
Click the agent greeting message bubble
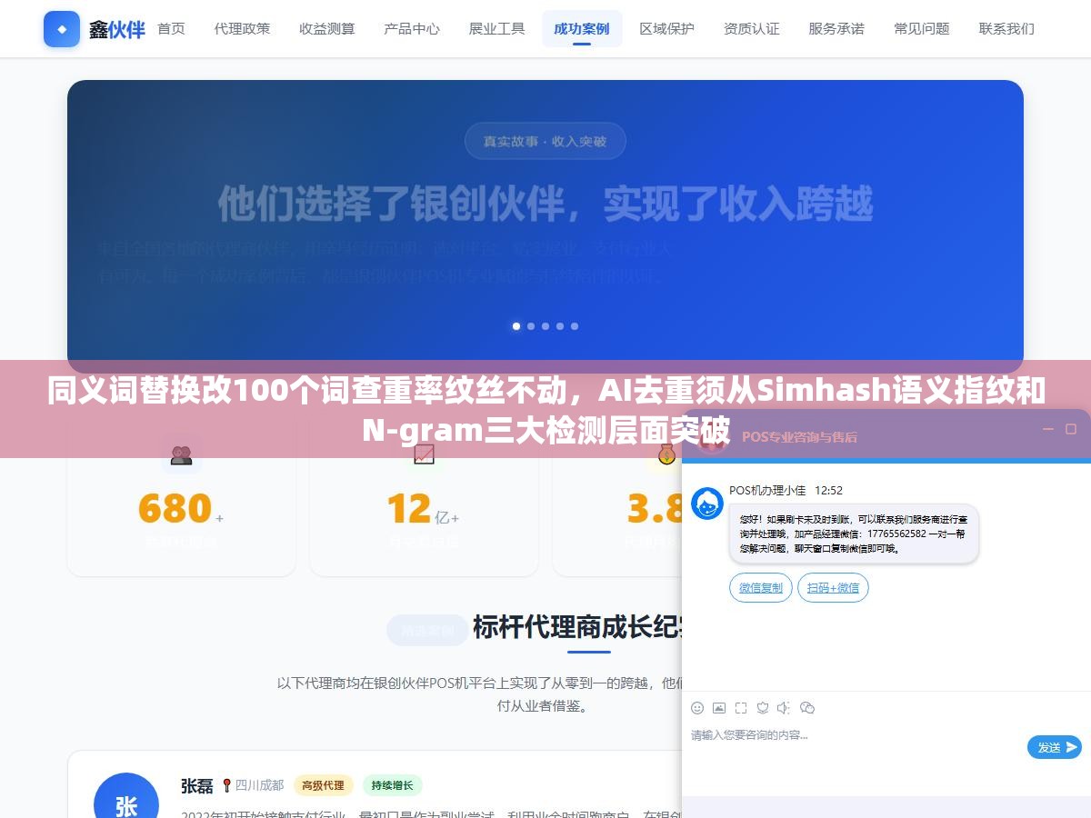(x=854, y=534)
